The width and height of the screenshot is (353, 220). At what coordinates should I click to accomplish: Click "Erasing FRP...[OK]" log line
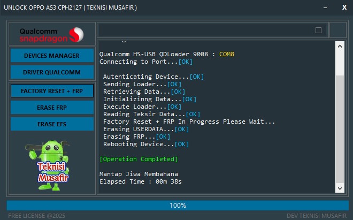click(136, 136)
